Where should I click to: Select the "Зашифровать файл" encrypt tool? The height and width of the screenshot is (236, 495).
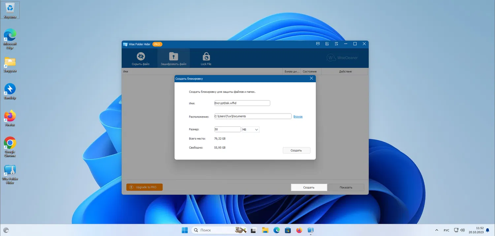pos(173,58)
